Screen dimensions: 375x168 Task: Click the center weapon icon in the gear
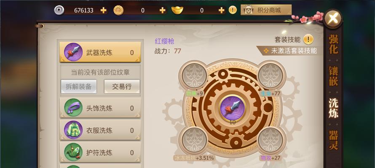(x=233, y=108)
